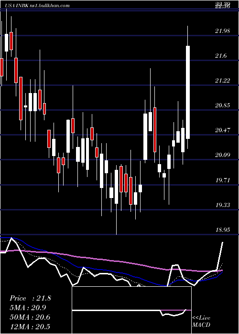
Task: Click the '5MA : 20.9' readout
Action: (28, 308)
